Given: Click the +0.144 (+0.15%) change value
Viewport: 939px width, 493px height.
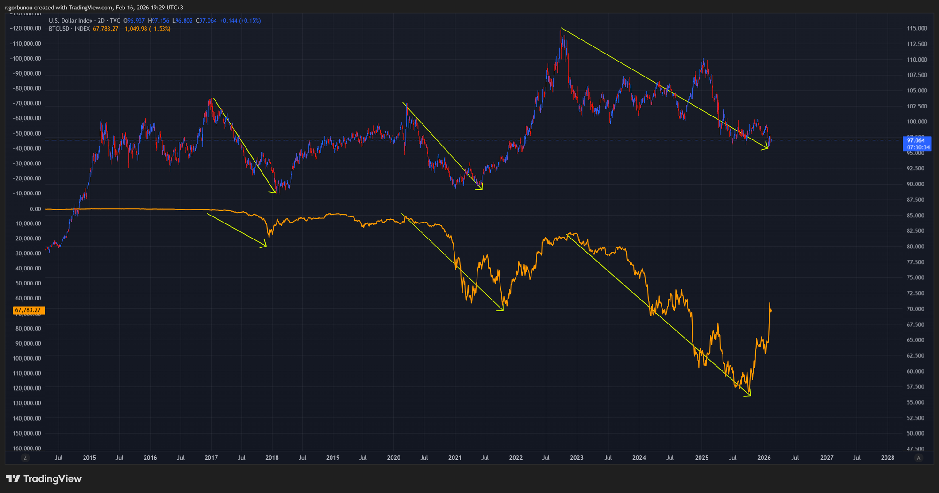Looking at the screenshot, I should 240,21.
